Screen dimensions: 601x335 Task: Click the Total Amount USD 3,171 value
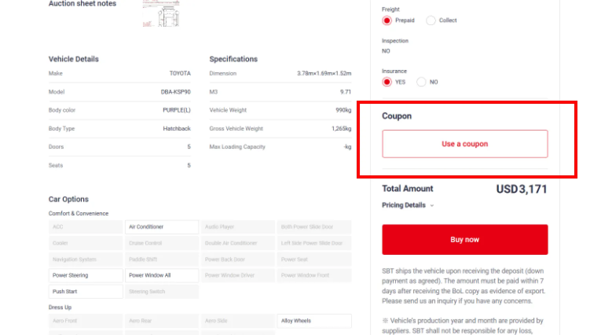pos(521,189)
